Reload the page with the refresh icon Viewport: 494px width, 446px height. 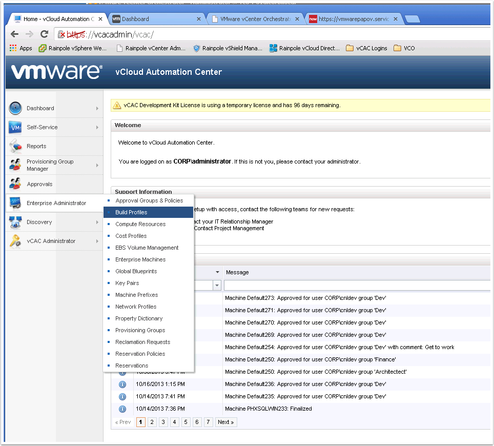pyautogui.click(x=45, y=34)
